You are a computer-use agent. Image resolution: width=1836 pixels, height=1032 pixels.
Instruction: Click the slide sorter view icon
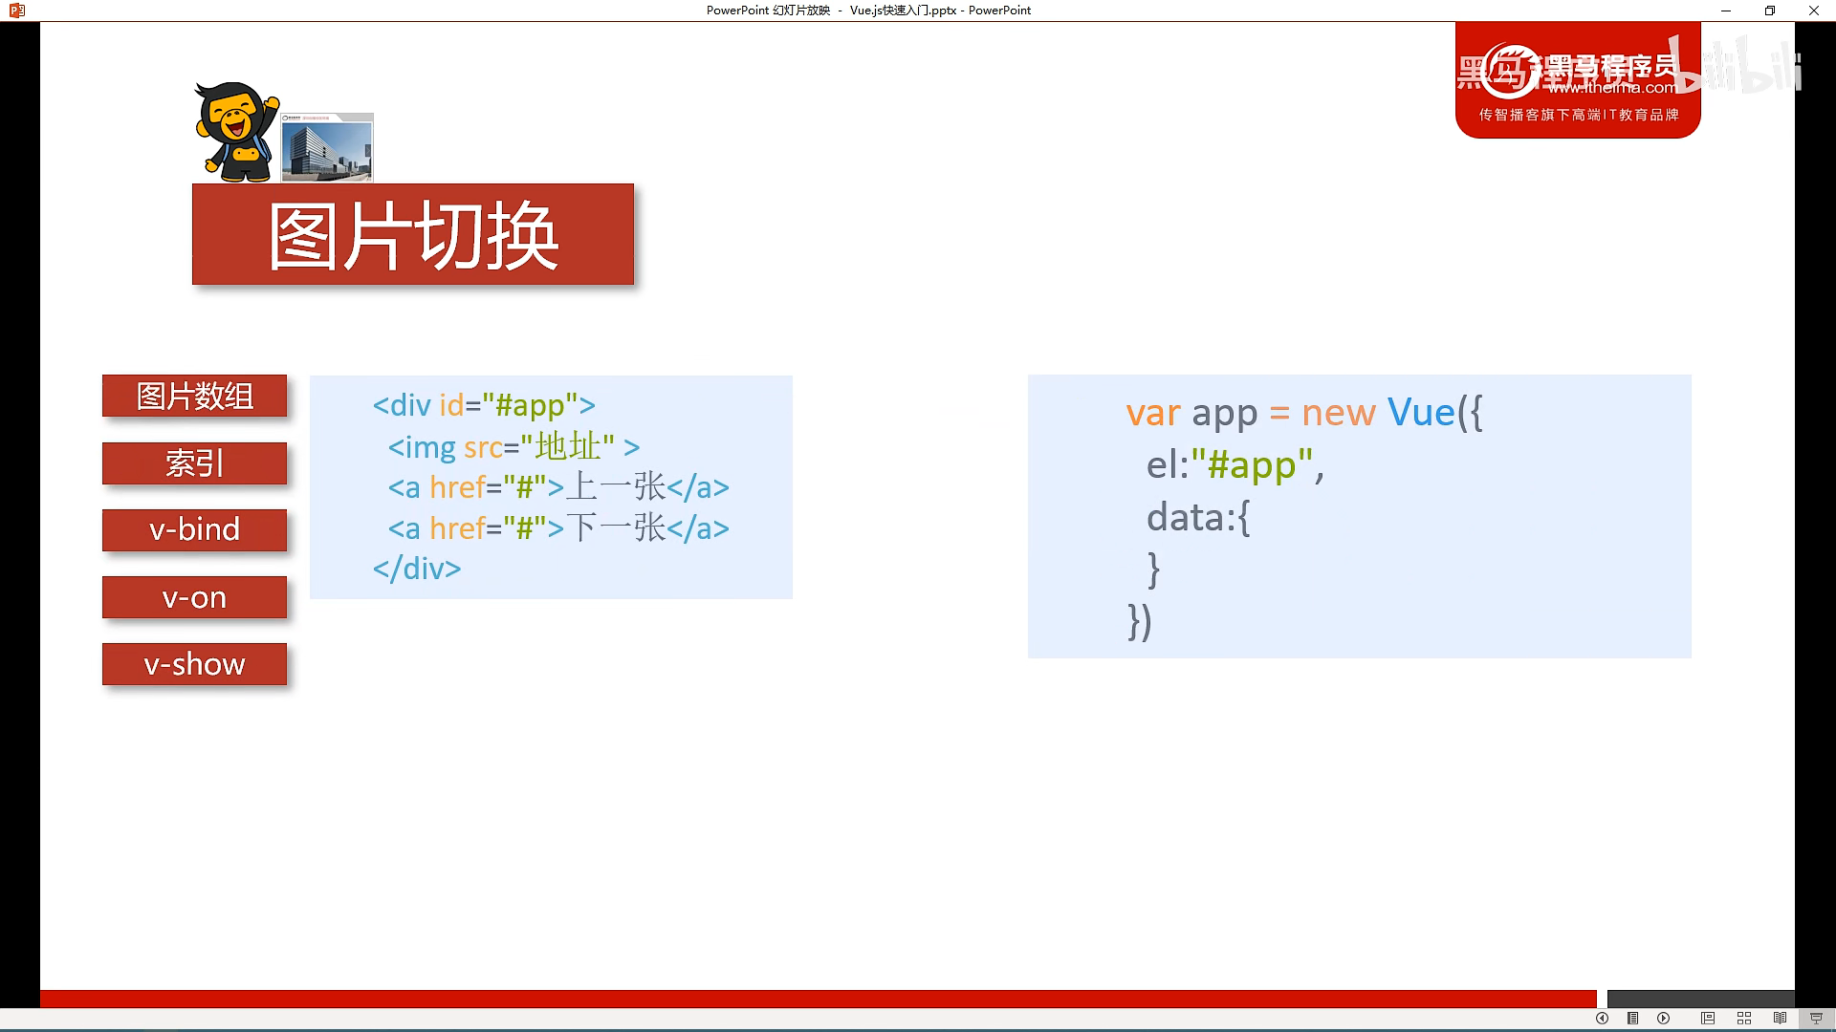(1742, 1018)
